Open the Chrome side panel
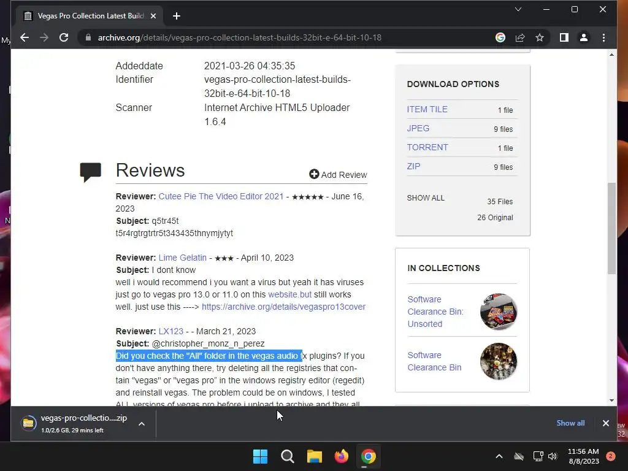This screenshot has height=471, width=628. click(564, 37)
